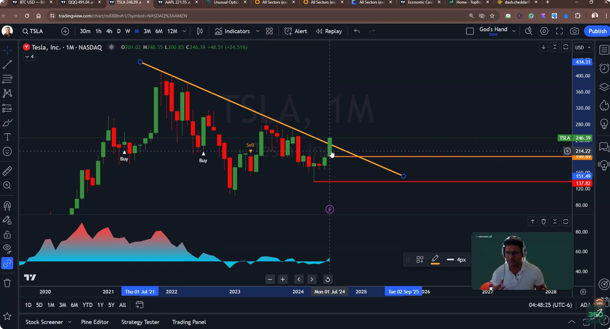
Task: Zoom out the chart with minus button
Action: point(270,279)
